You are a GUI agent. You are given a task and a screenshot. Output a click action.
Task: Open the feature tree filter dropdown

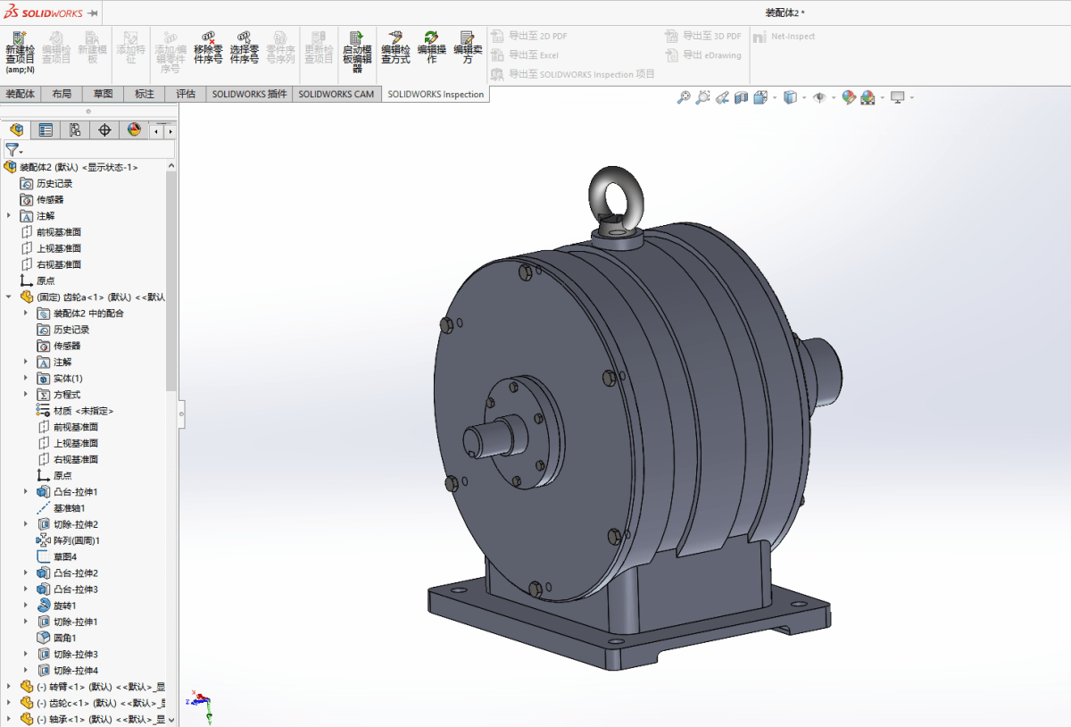pyautogui.click(x=13, y=150)
